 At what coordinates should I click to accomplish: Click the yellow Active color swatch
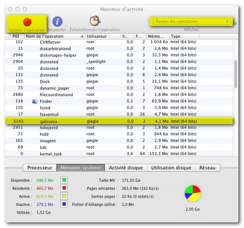tap(64, 196)
